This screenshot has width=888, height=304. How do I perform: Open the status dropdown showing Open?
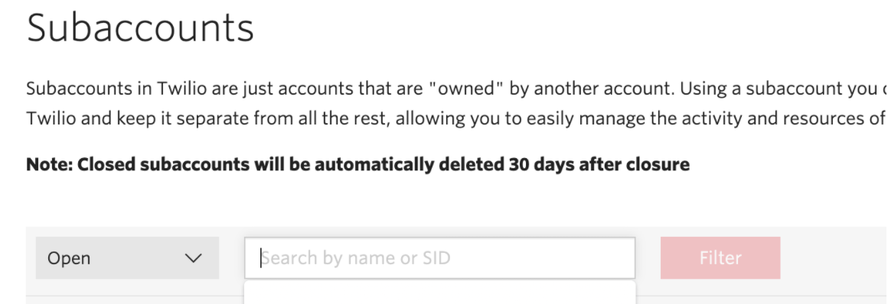tap(127, 257)
